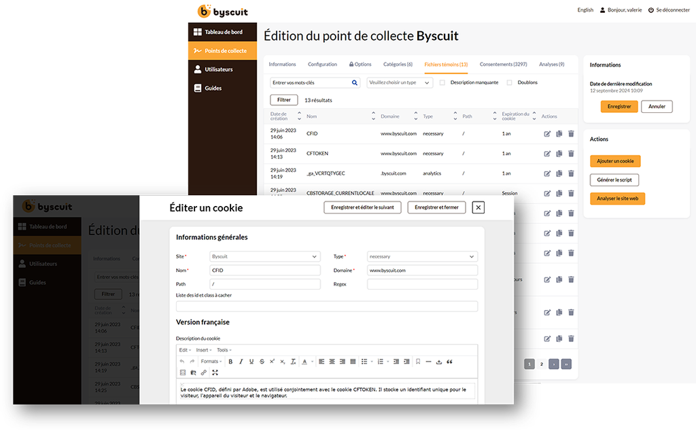The height and width of the screenshot is (431, 696).
Task: Open Utilisateurs in the main sidebar
Action: 222,69
